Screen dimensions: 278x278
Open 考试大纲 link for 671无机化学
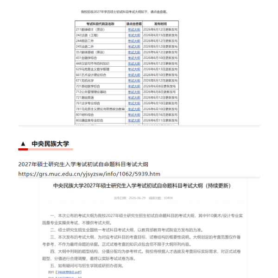point(134,81)
